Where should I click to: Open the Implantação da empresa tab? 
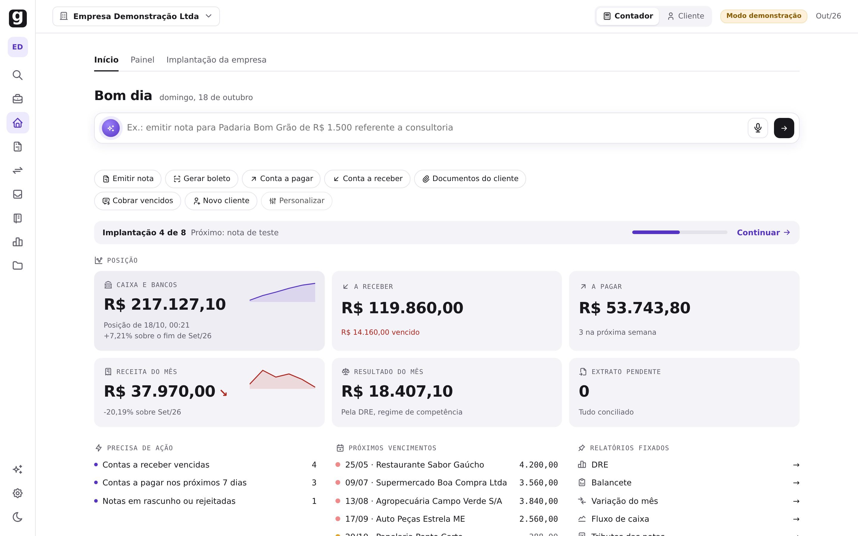point(216,60)
